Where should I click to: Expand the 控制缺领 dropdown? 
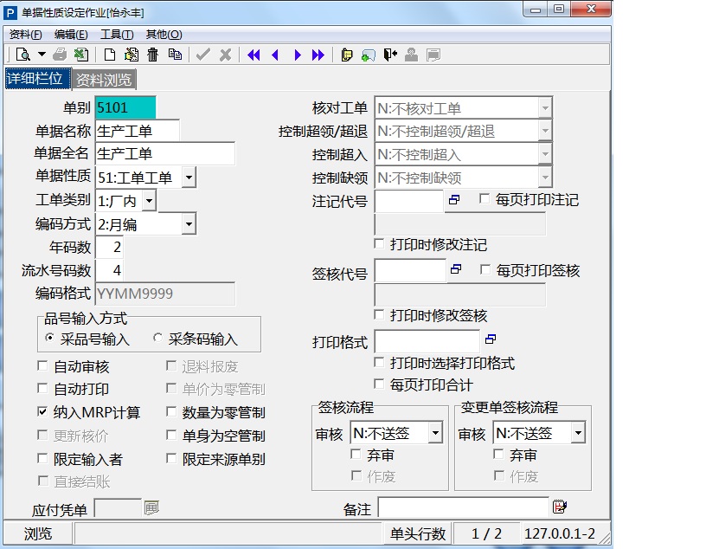[545, 178]
